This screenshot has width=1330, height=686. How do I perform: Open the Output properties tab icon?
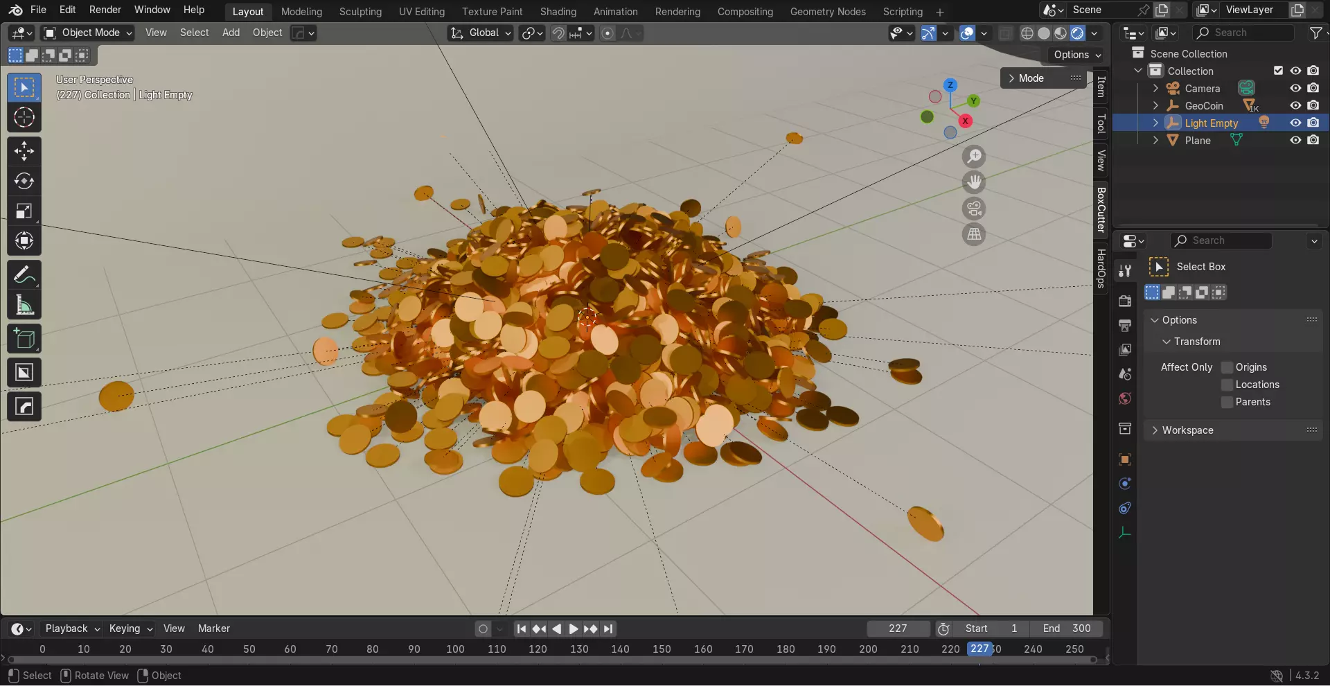pos(1125,325)
